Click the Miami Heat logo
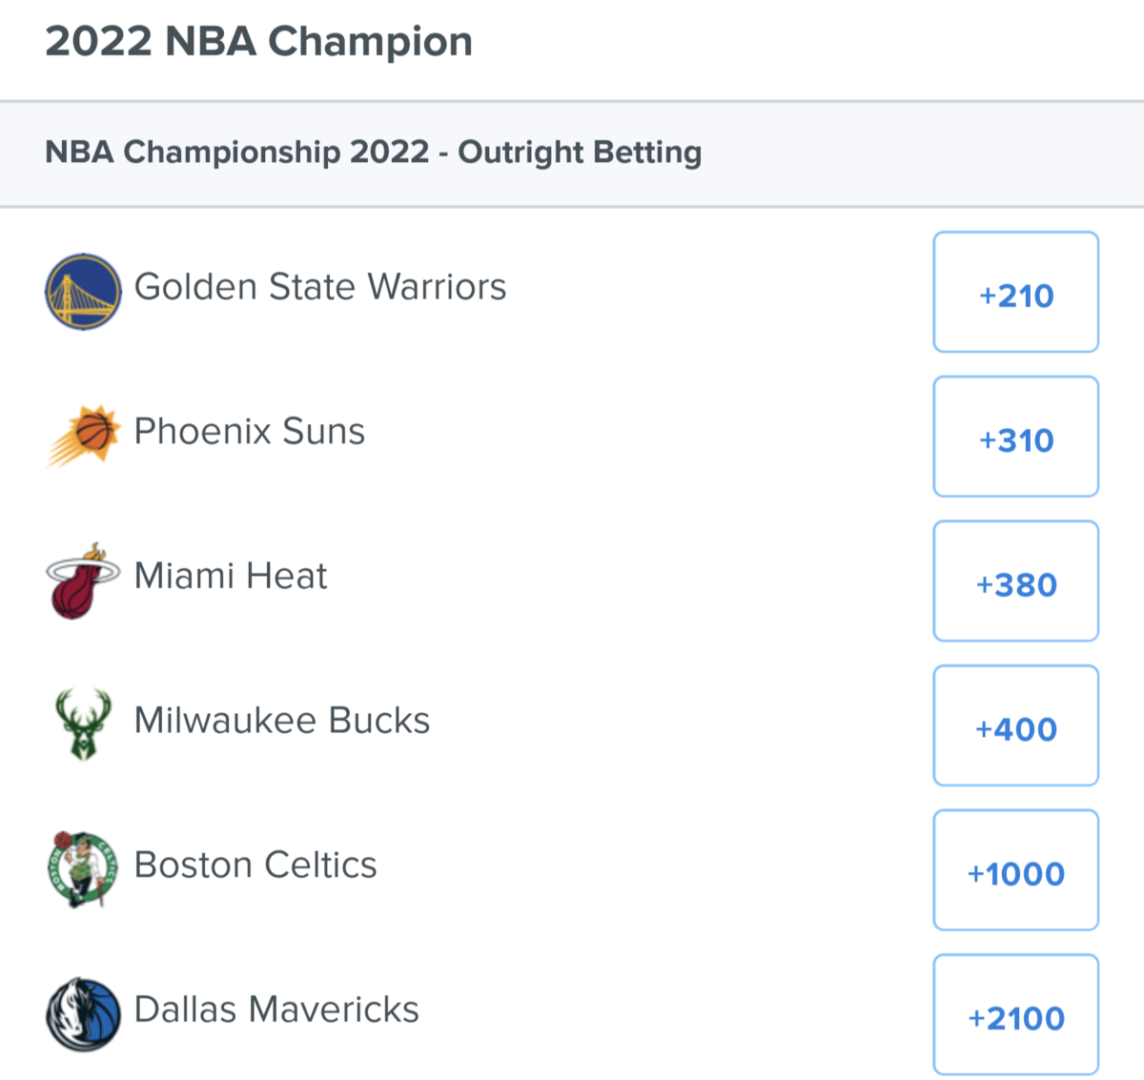Screen dimensions: 1144x1080 (83, 581)
